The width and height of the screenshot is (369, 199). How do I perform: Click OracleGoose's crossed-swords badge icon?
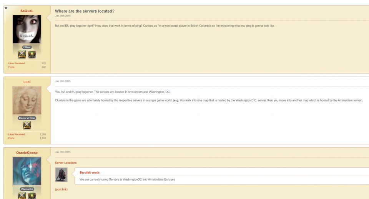point(22,196)
